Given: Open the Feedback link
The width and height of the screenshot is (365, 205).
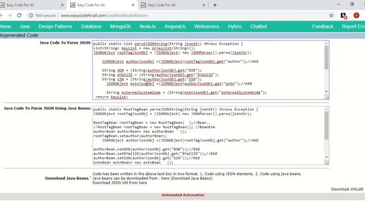Looking at the screenshot, I should coord(323,27).
